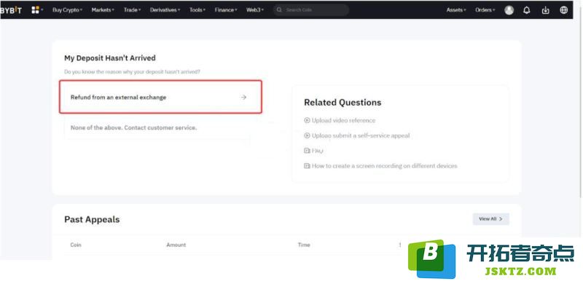Select Refund from an external exchange
The image size is (583, 281).
[x=160, y=97]
